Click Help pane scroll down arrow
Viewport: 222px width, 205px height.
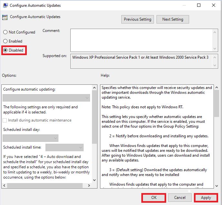tap(217, 186)
